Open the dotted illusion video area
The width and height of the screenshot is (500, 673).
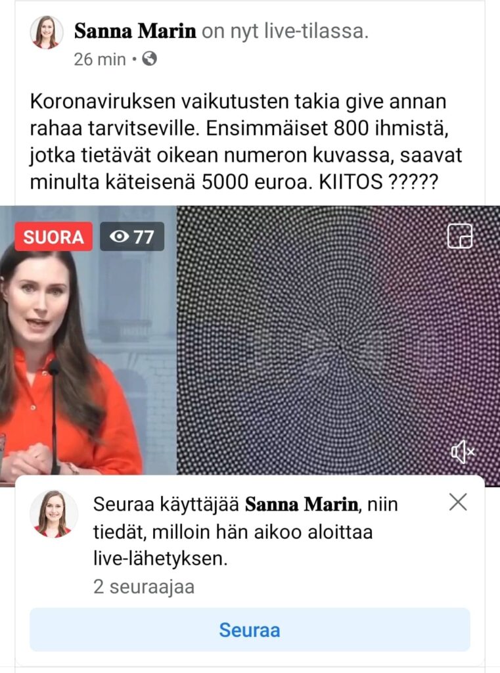pos(338,340)
